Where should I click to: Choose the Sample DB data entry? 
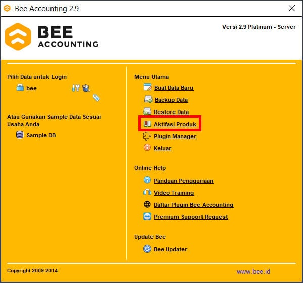pyautogui.click(x=41, y=135)
